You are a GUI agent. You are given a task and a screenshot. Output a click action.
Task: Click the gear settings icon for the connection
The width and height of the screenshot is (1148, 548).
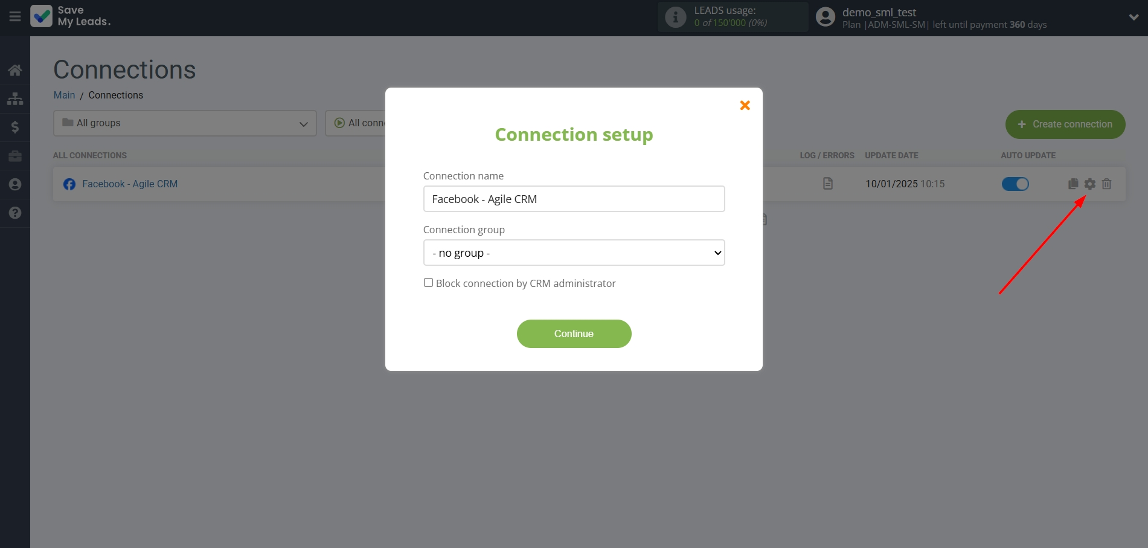(x=1089, y=184)
